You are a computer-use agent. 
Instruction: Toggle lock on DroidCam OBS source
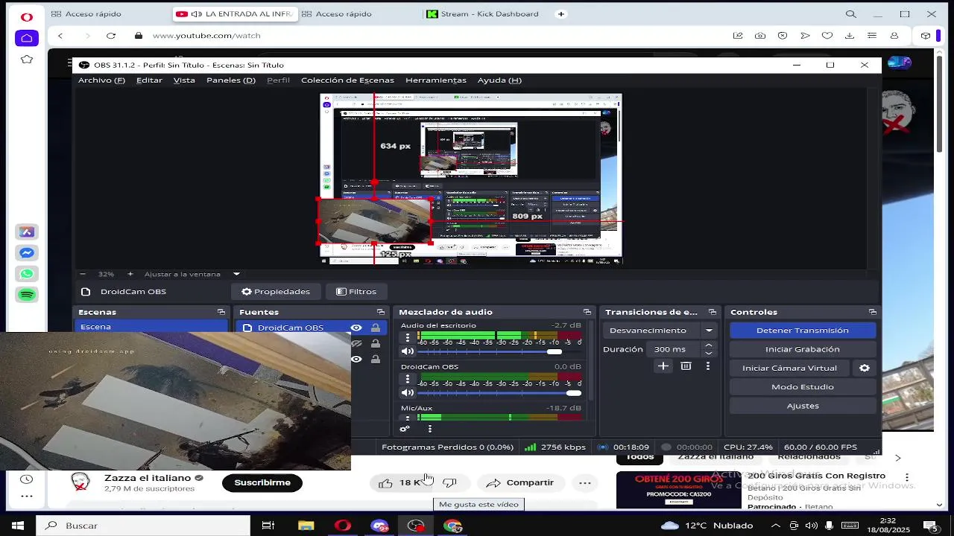[x=376, y=328]
